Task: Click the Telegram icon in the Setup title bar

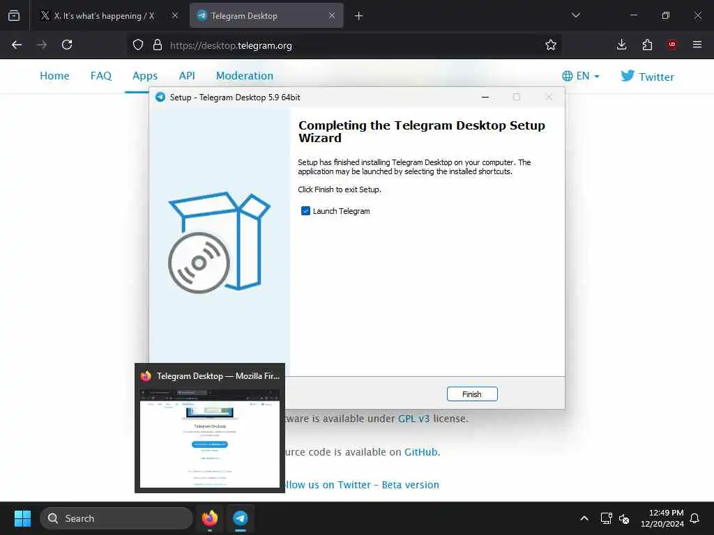Action: point(160,97)
